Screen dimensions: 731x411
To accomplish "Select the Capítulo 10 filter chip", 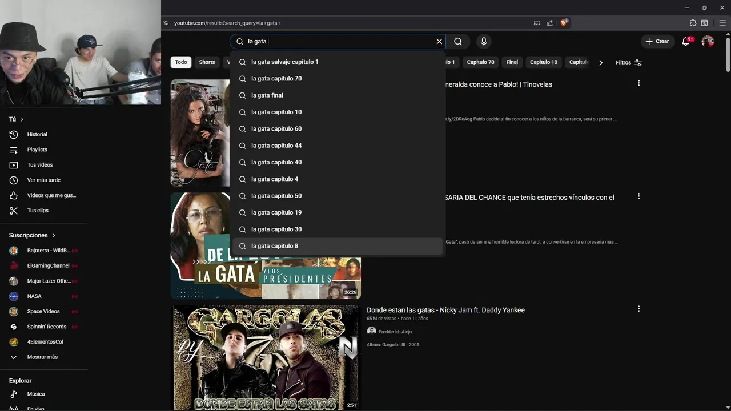I will tap(544, 62).
